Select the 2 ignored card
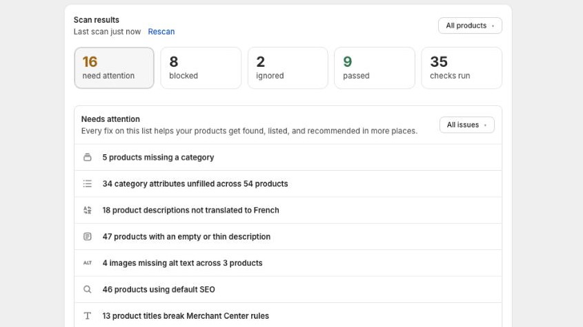This screenshot has width=583, height=327. tap(288, 68)
